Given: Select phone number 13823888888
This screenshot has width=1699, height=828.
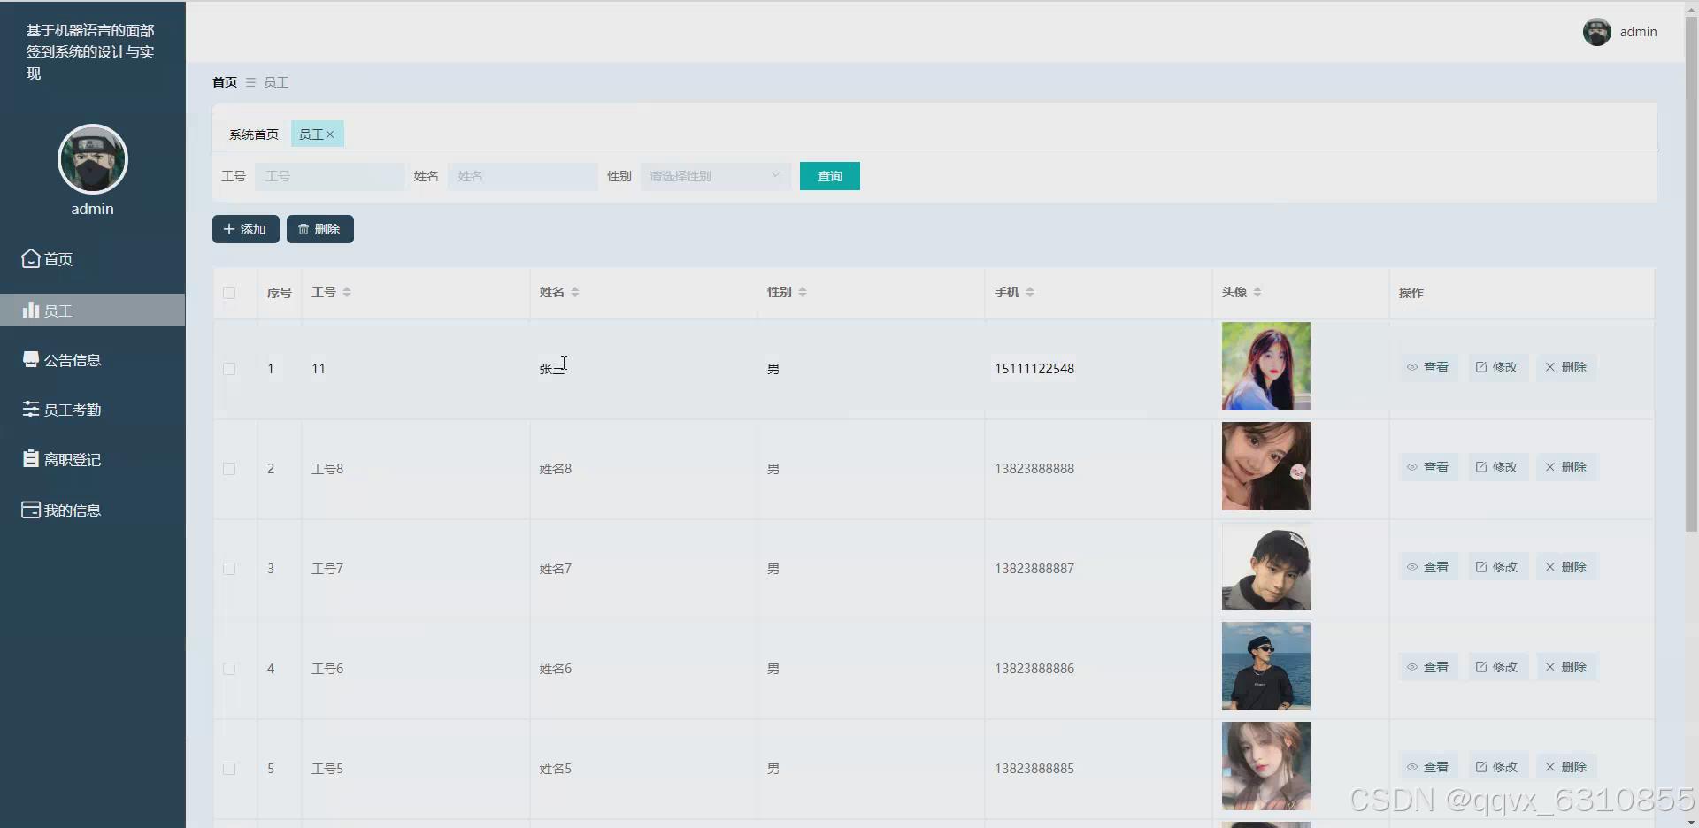Looking at the screenshot, I should pos(1034,469).
